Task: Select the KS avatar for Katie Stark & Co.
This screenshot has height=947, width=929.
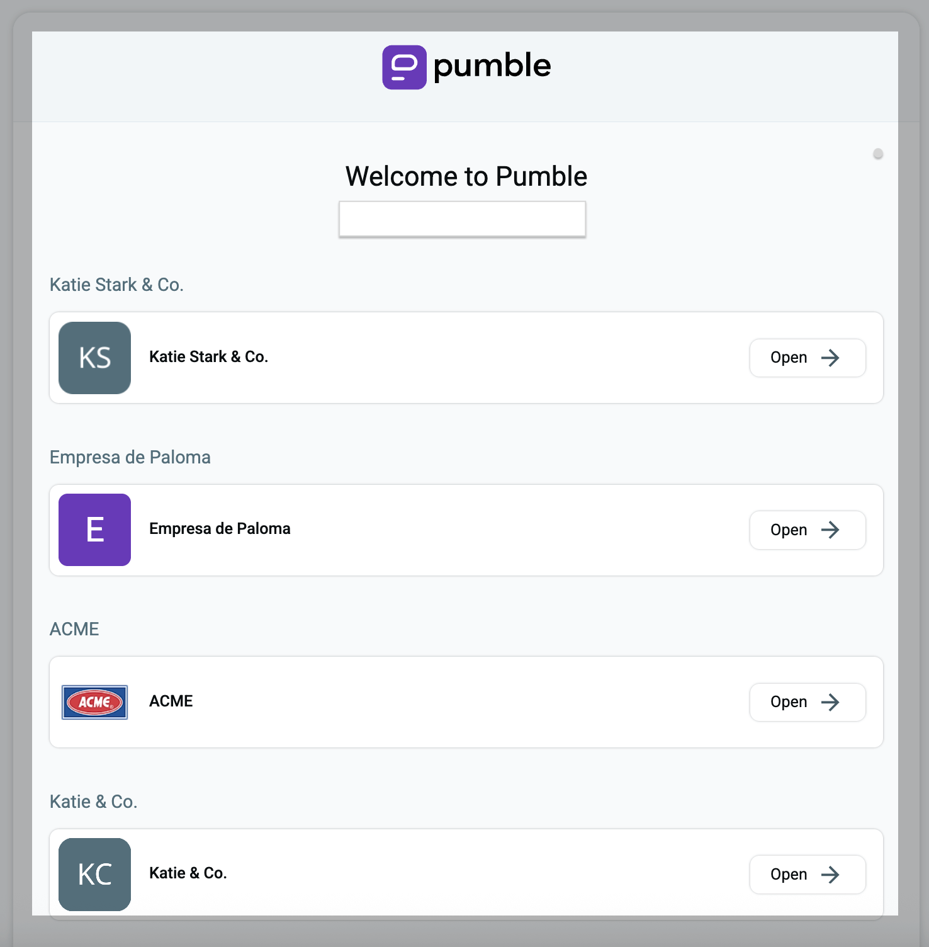Action: tap(94, 358)
